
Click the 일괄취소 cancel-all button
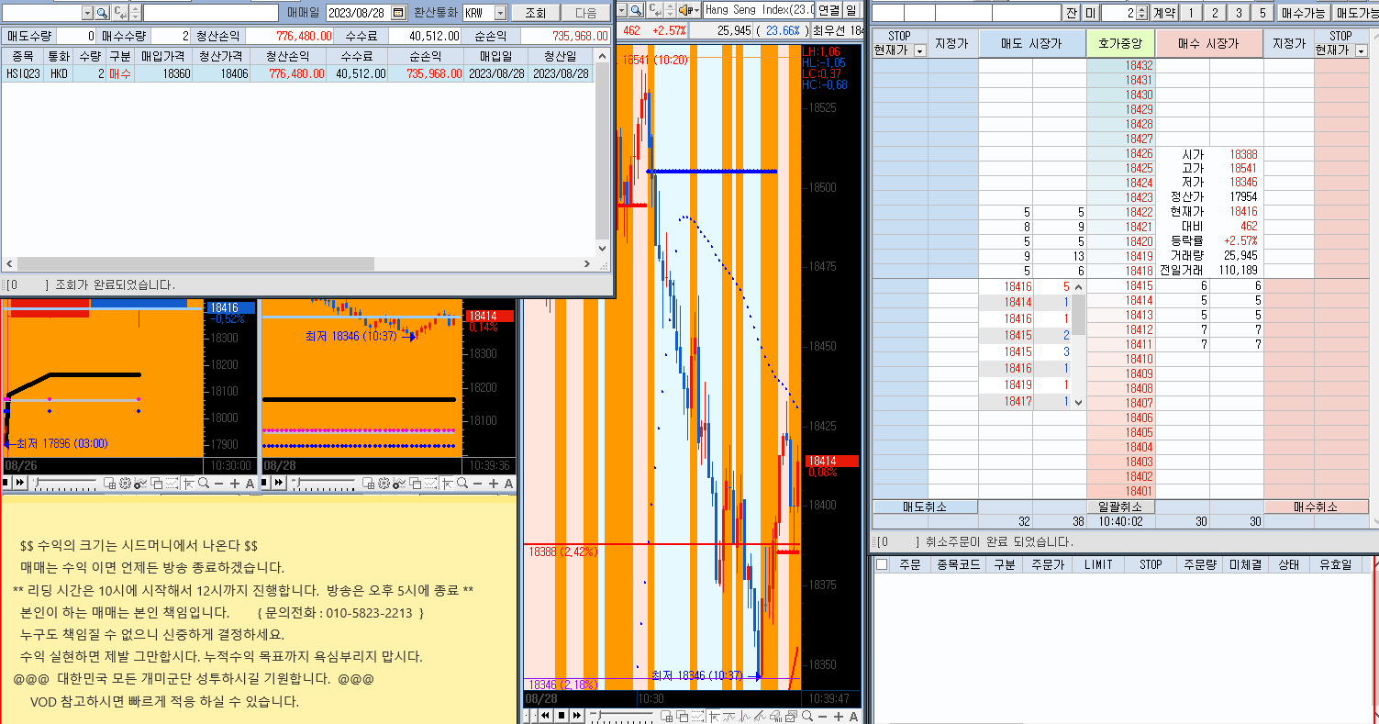coord(1119,507)
